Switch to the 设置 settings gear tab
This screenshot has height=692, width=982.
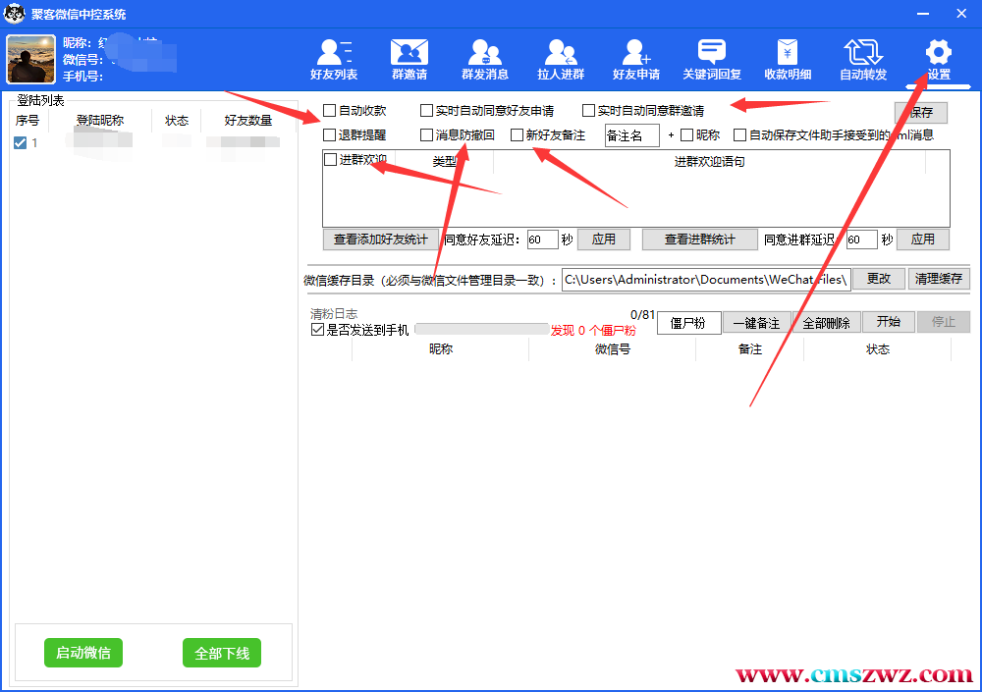tap(939, 59)
